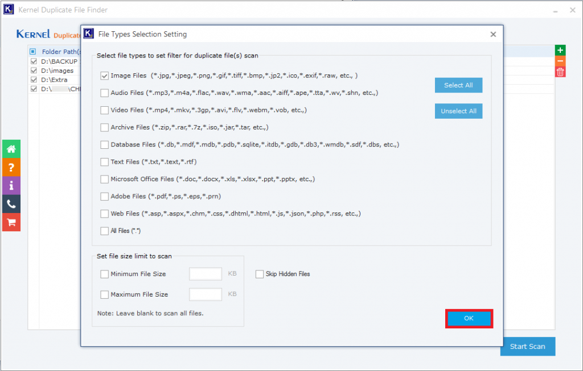Screen dimensions: 583x371
Task: Click the Unselect All button
Action: point(458,111)
